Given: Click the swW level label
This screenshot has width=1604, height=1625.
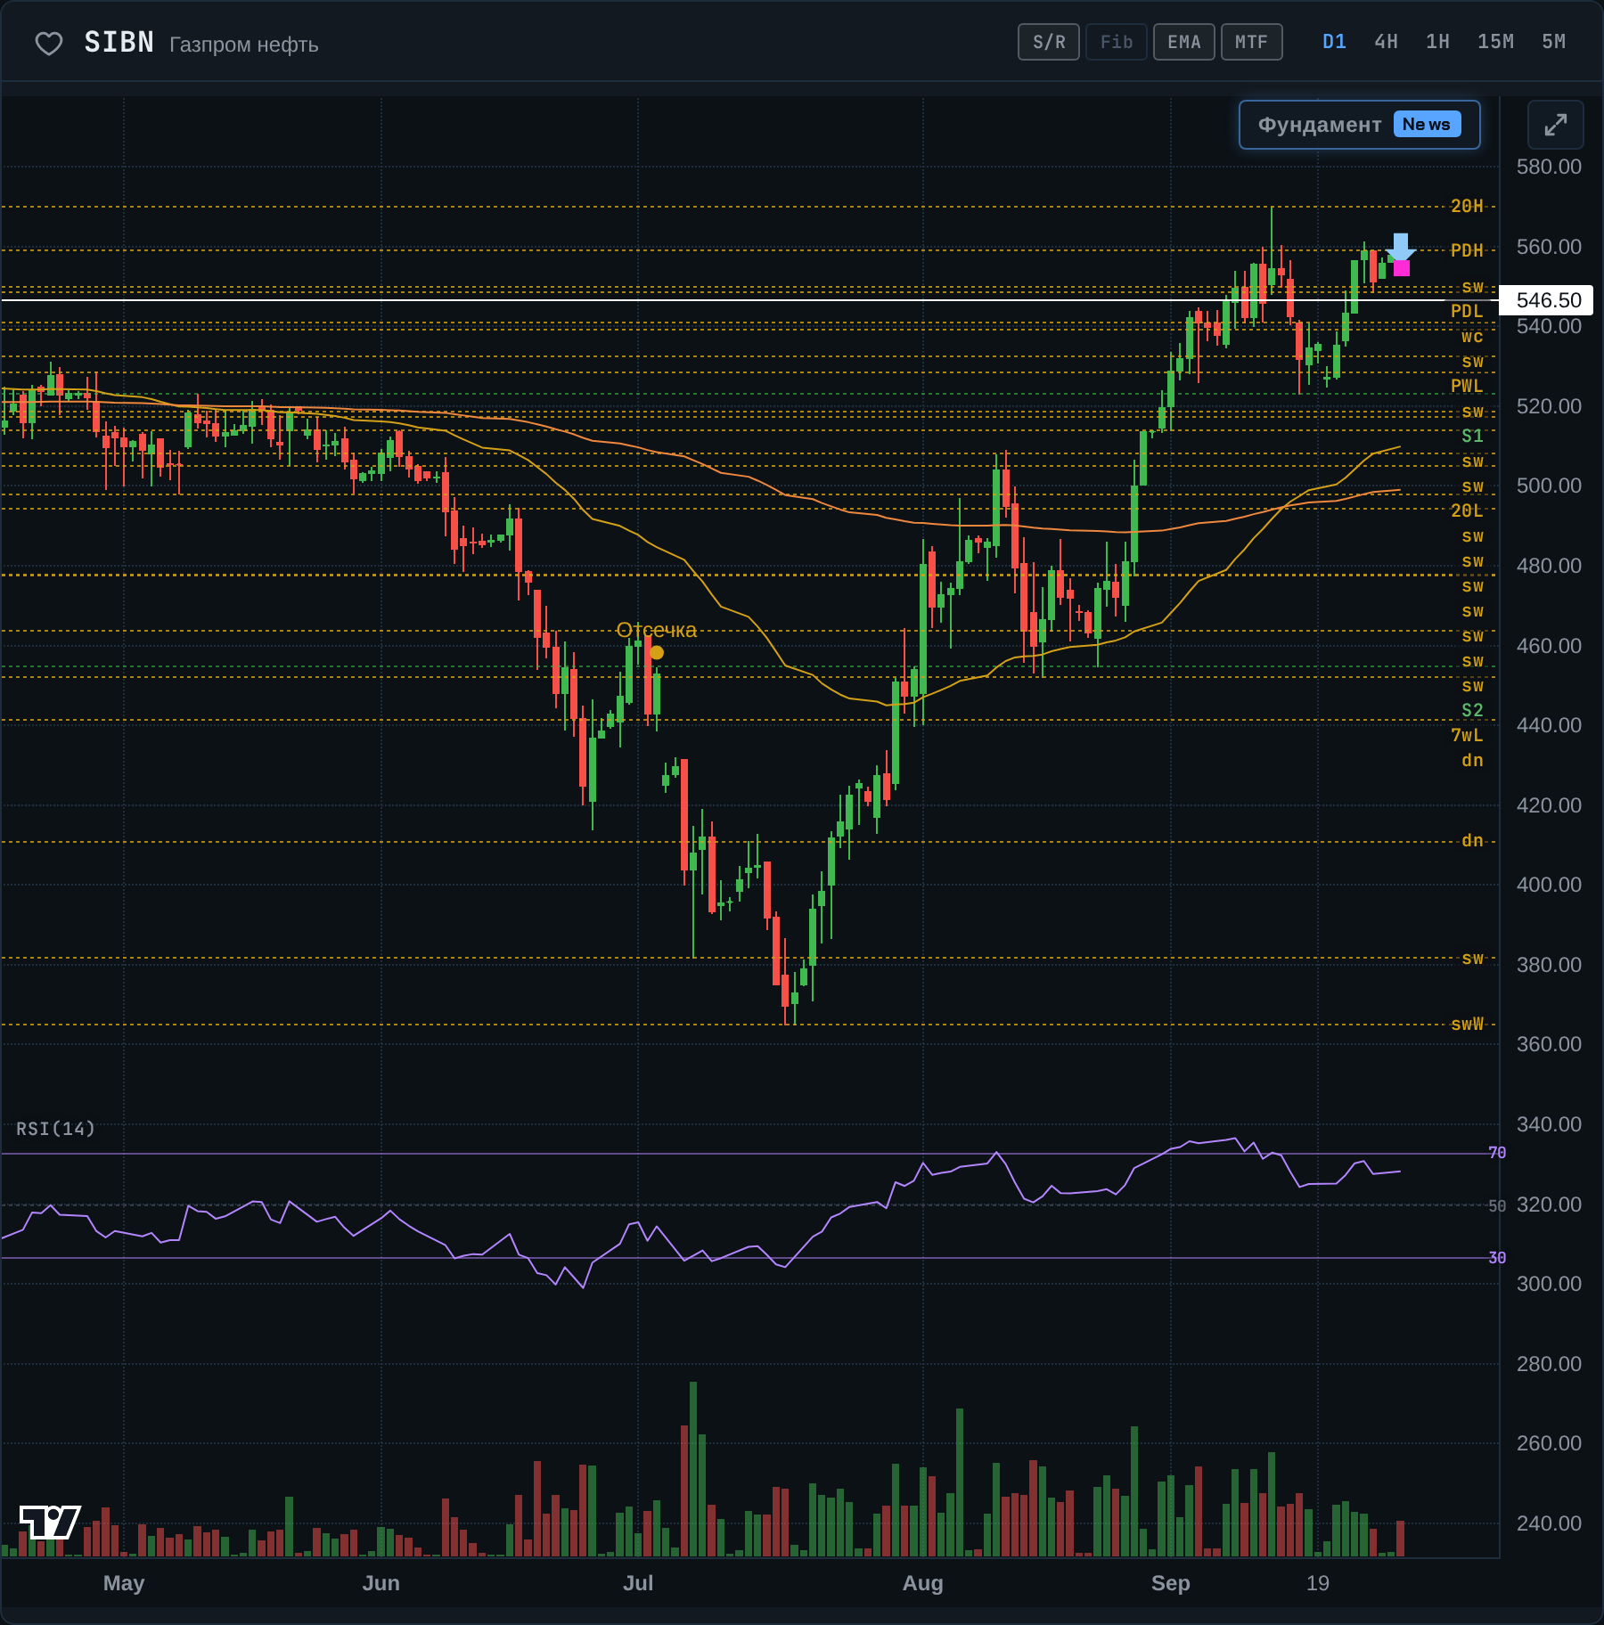Looking at the screenshot, I should (x=1467, y=1025).
